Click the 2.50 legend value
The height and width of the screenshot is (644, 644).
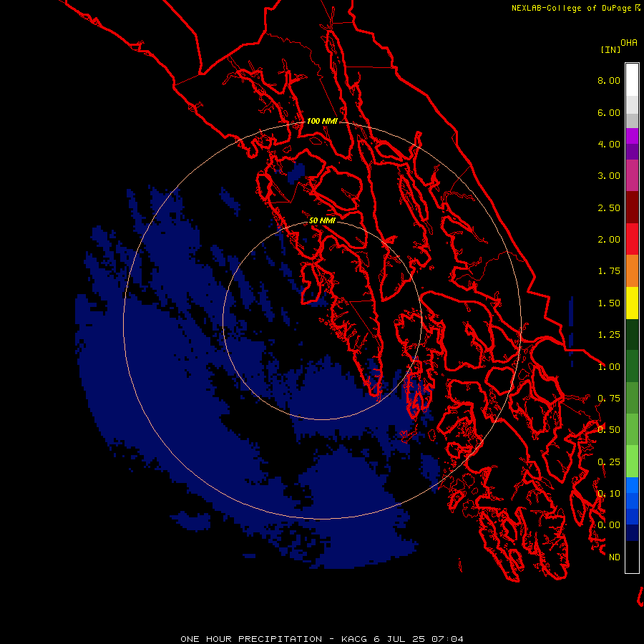pyautogui.click(x=609, y=208)
